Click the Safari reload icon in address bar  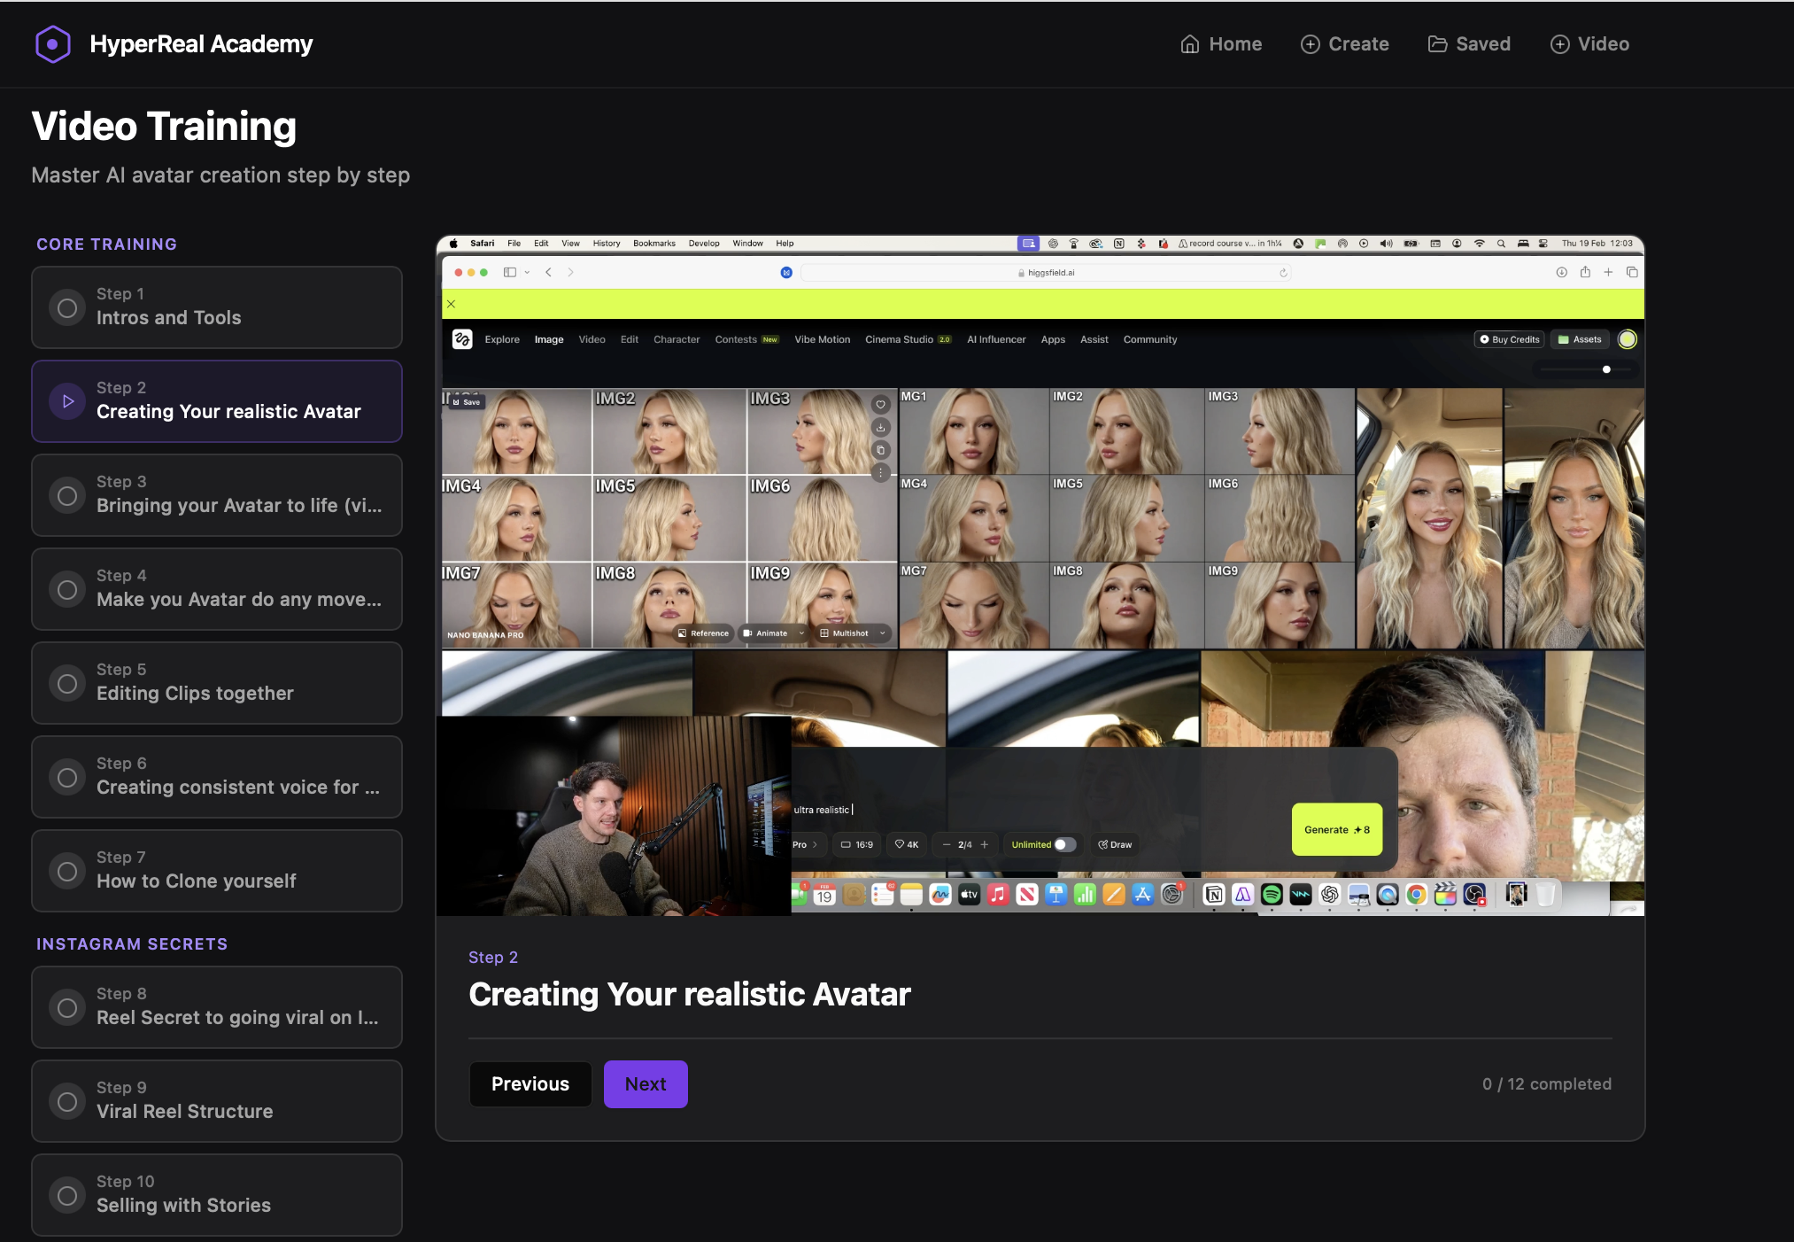tap(1283, 273)
